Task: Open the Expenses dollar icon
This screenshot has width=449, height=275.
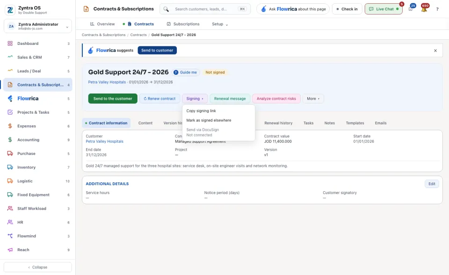Action: [x=10, y=126]
